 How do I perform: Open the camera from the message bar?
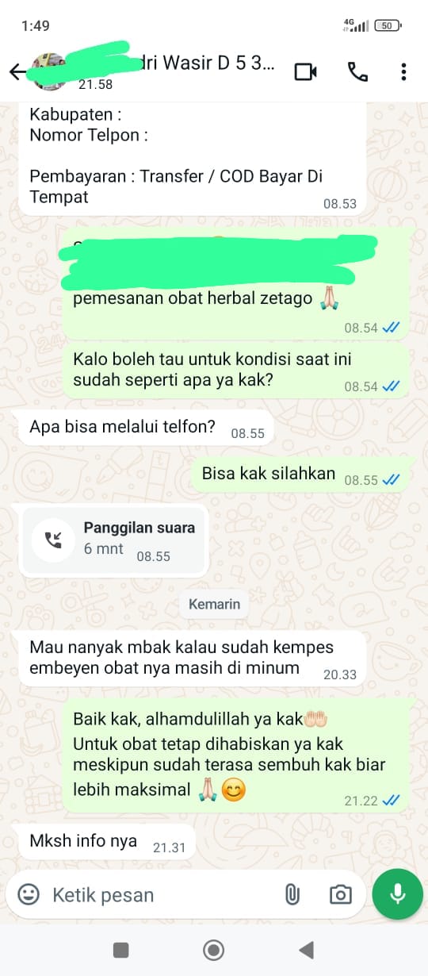point(341,895)
